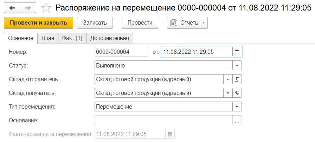Open calendar for Фактическая дата перемещения
Viewport: 315px width, 142px height.
click(169, 134)
